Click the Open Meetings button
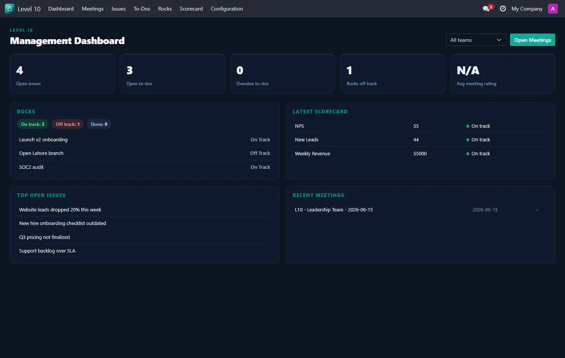The width and height of the screenshot is (565, 358). 532,40
